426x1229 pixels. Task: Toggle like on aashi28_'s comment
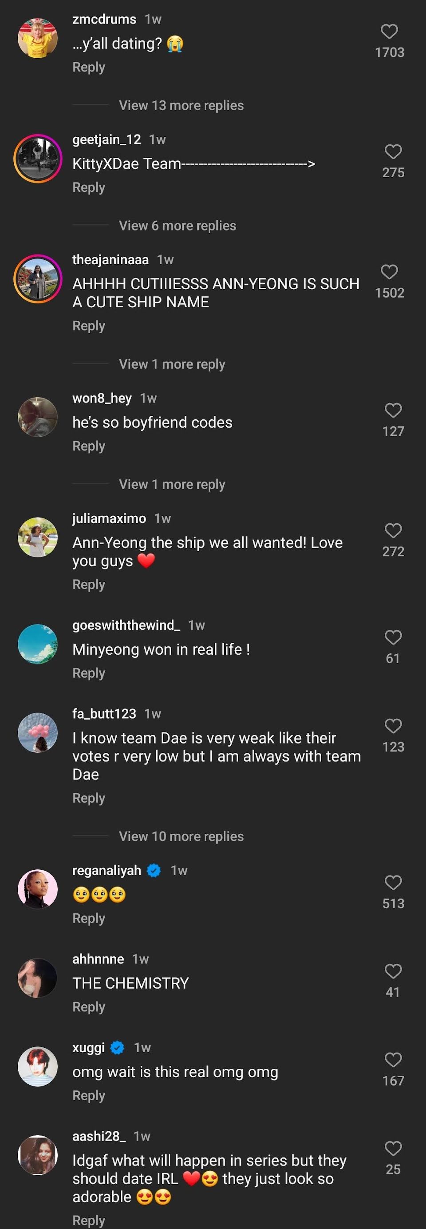[393, 1149]
